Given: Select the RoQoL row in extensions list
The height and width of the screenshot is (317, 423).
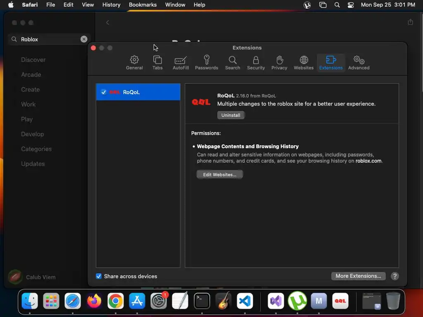Looking at the screenshot, I should 138,92.
